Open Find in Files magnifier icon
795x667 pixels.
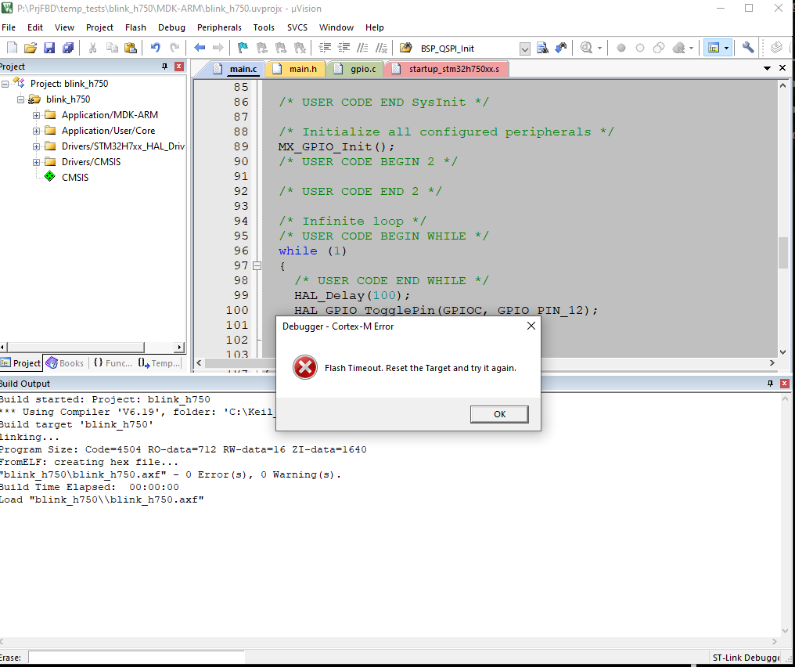[586, 47]
